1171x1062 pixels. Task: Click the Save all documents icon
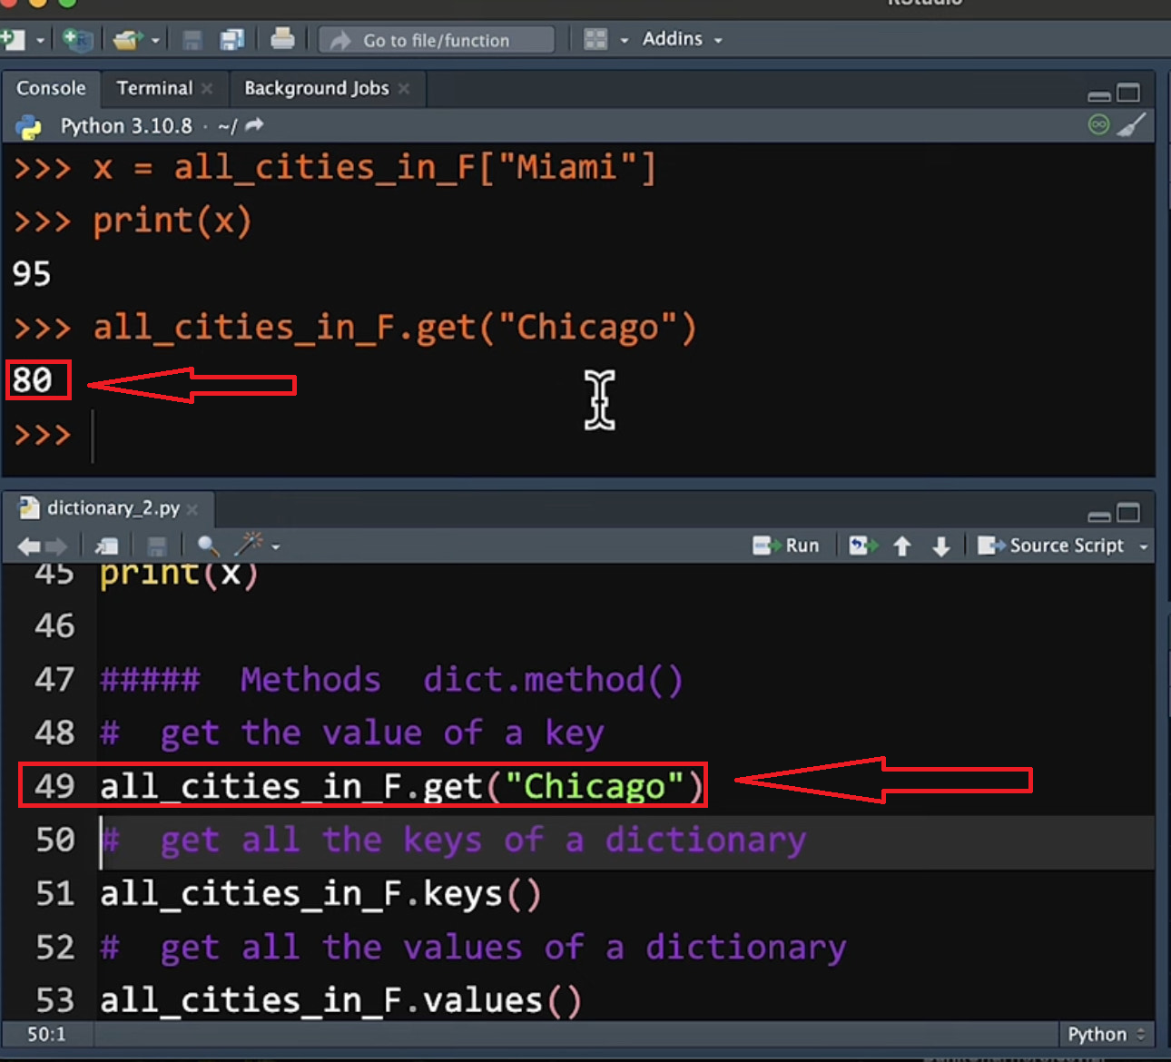(232, 40)
